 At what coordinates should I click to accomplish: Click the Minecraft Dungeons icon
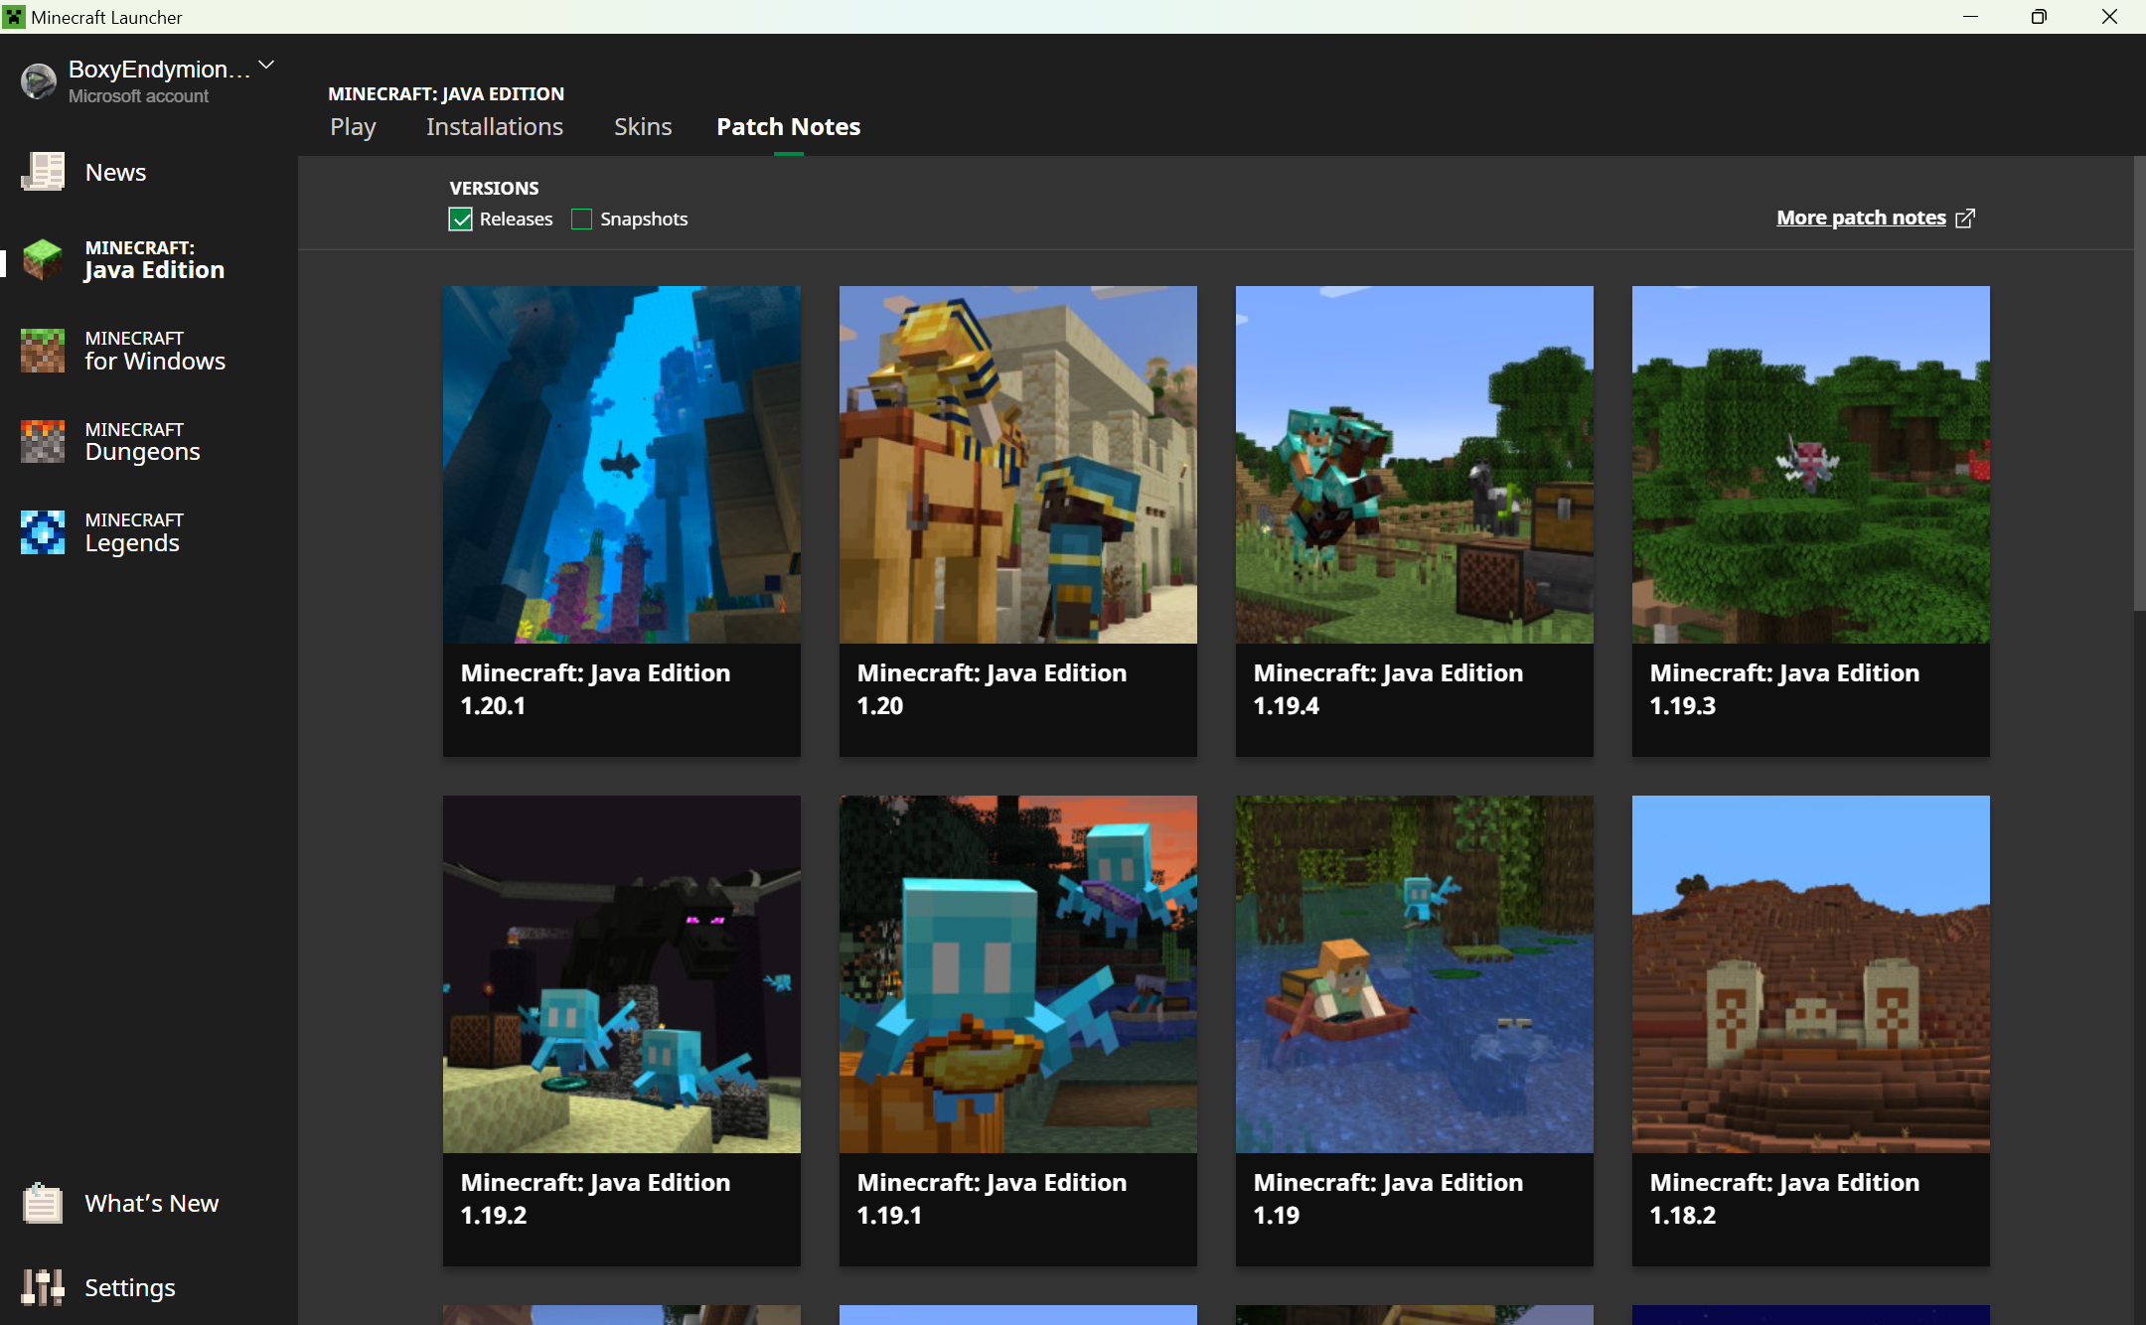43,441
